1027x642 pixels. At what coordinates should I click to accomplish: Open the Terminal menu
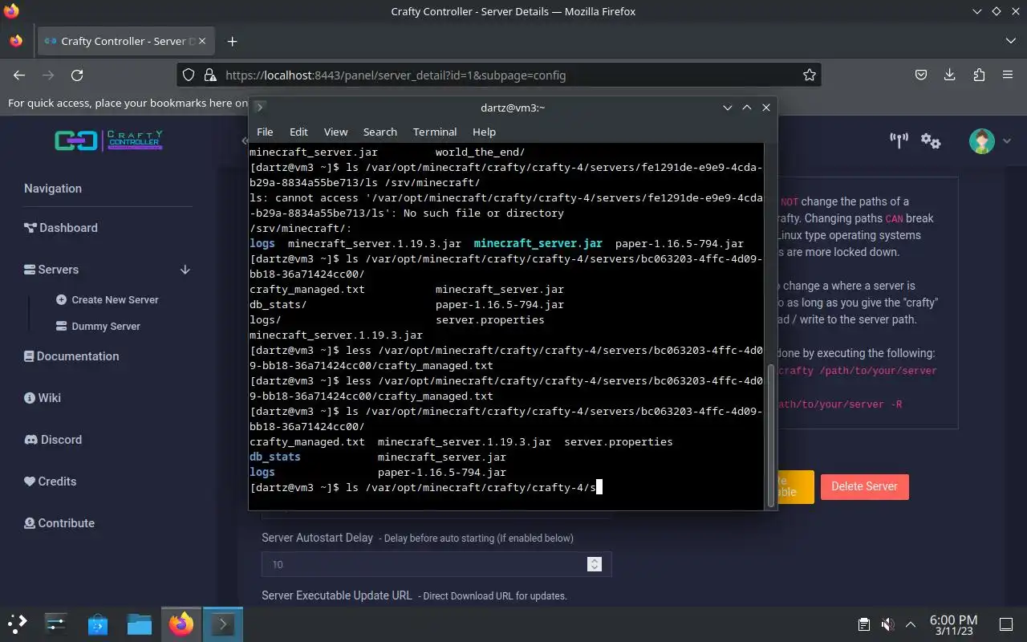435,132
